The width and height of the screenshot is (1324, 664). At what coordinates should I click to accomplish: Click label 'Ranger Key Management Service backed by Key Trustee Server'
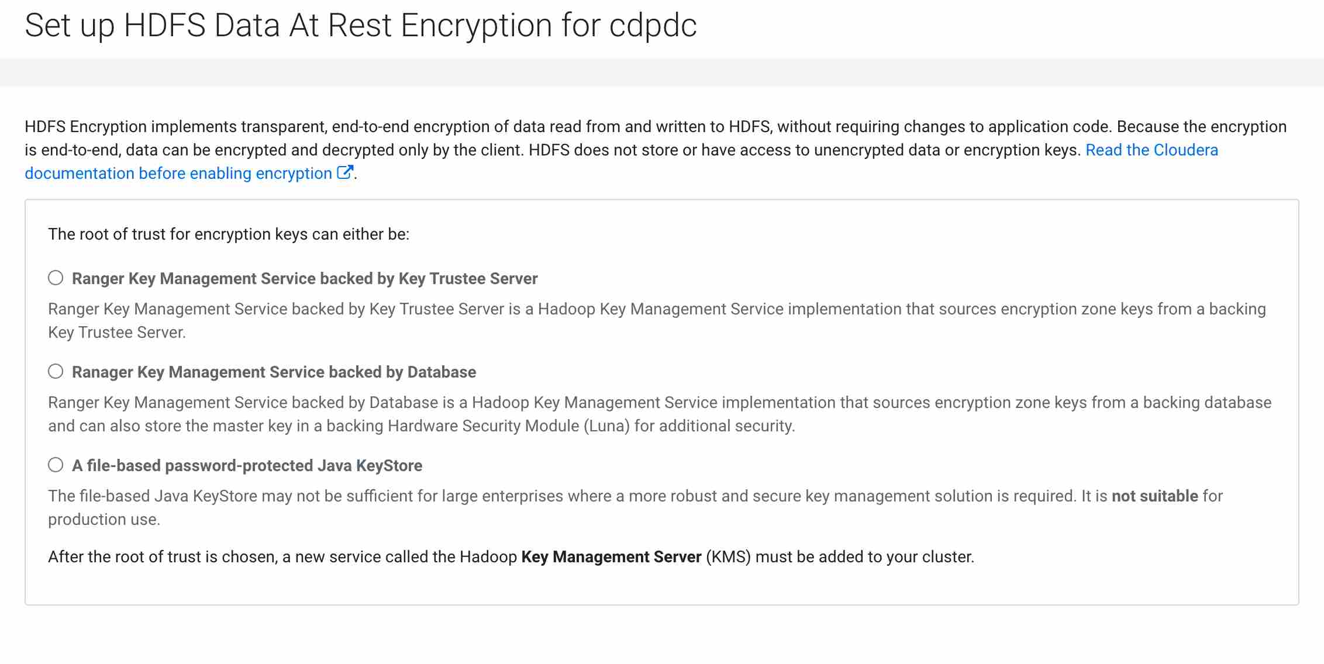(x=304, y=279)
